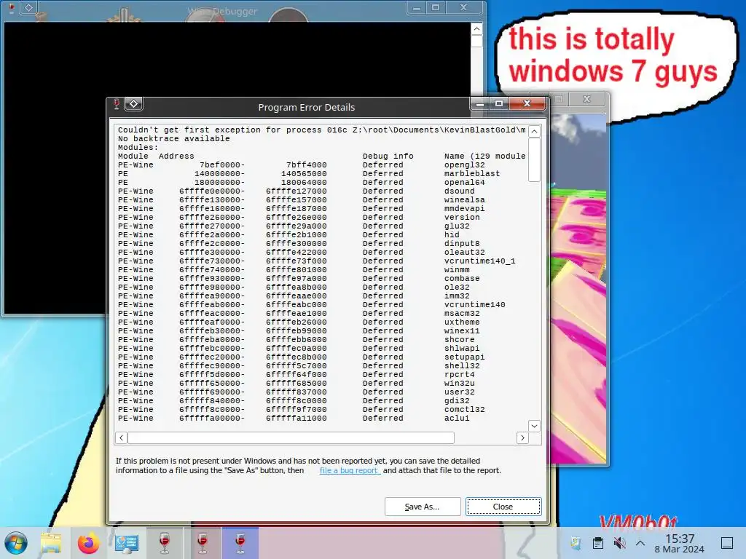Follow the file a bug report link
This screenshot has width=746, height=559.
pyautogui.click(x=350, y=471)
